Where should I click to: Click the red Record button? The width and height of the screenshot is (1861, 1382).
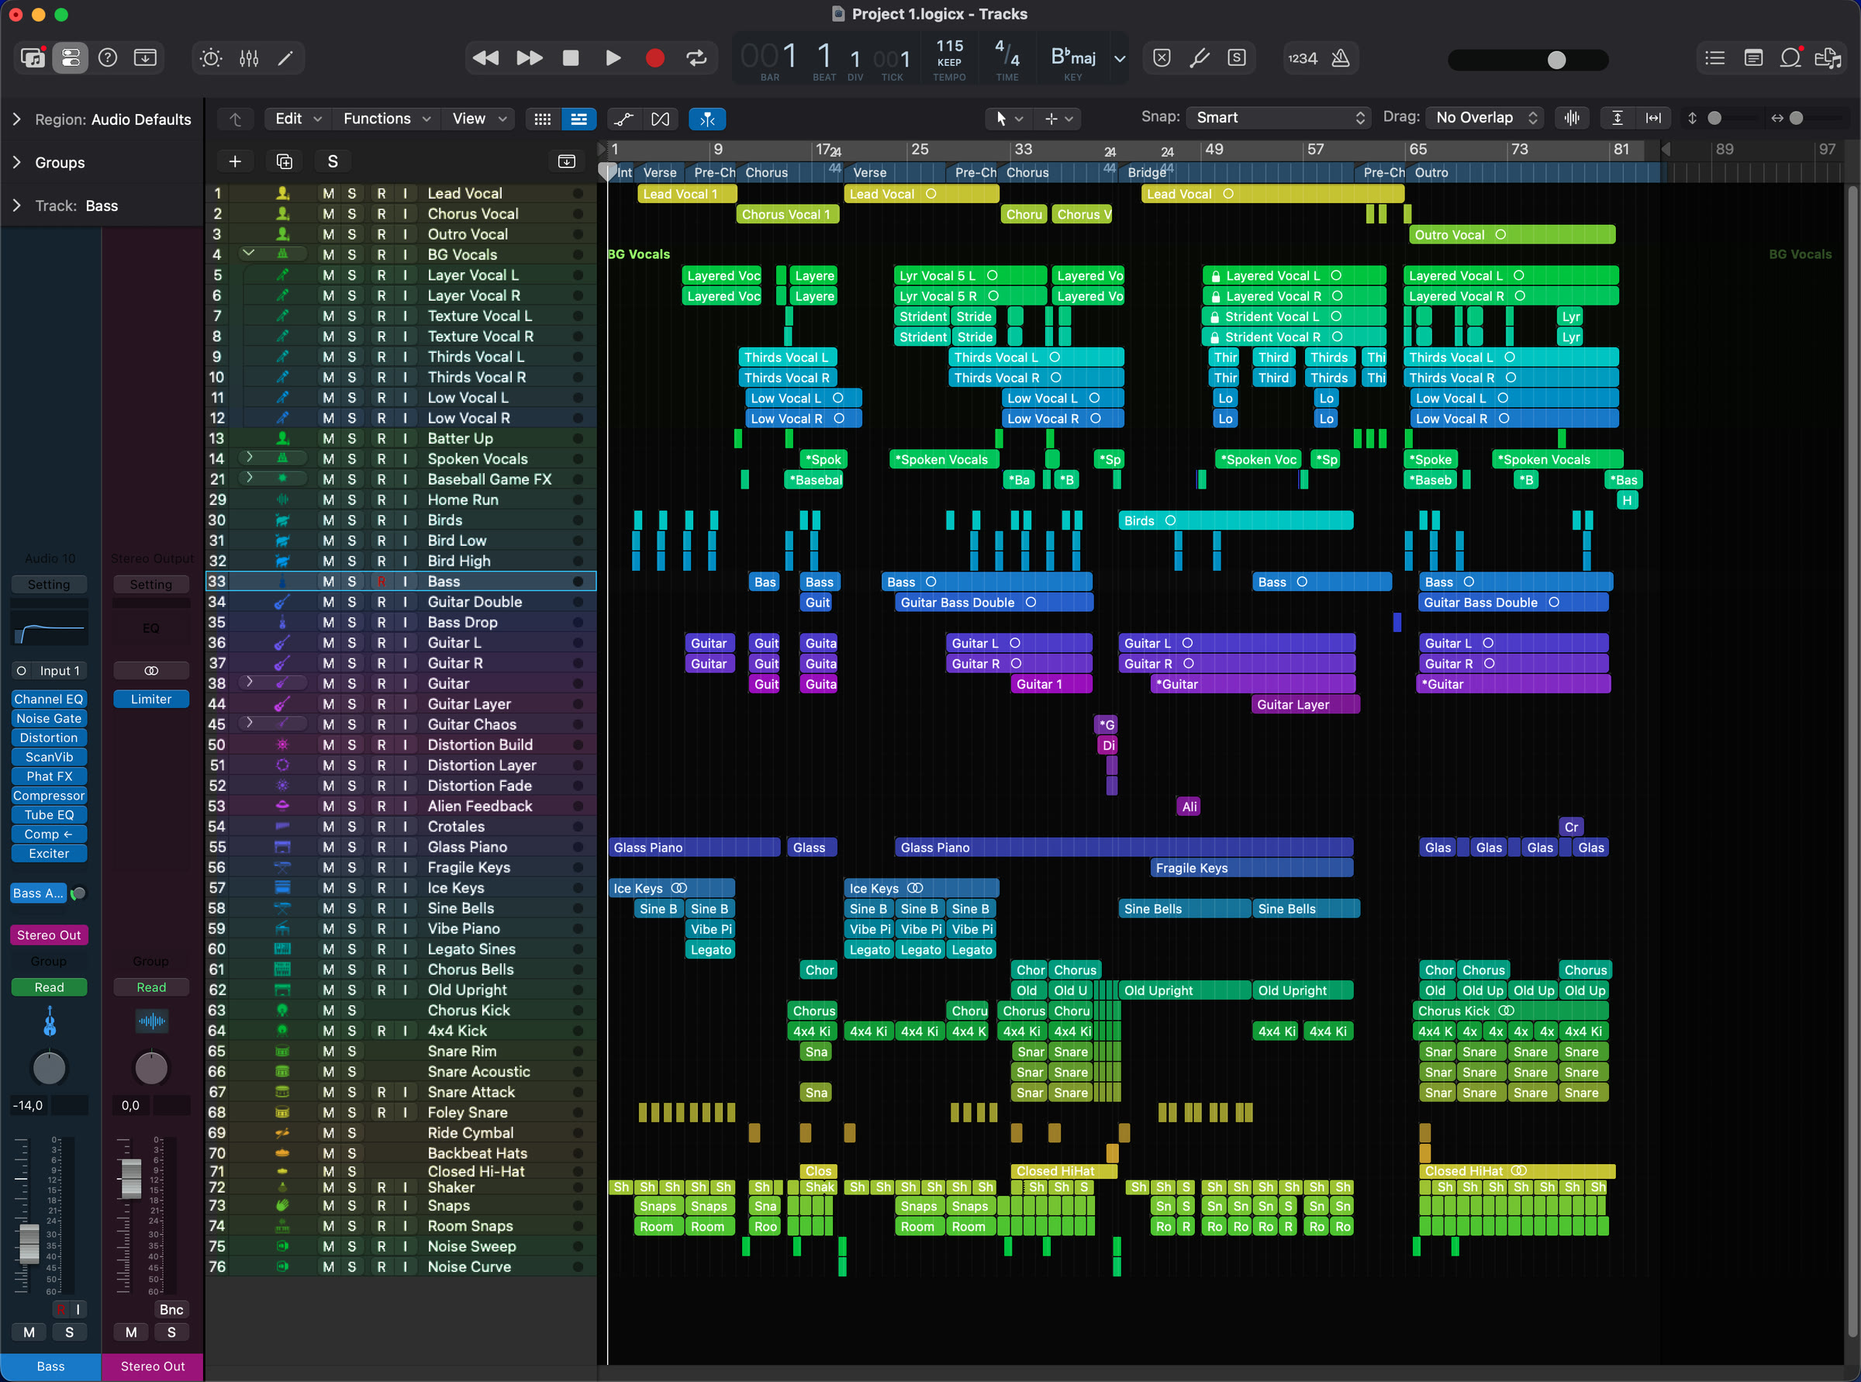655,57
